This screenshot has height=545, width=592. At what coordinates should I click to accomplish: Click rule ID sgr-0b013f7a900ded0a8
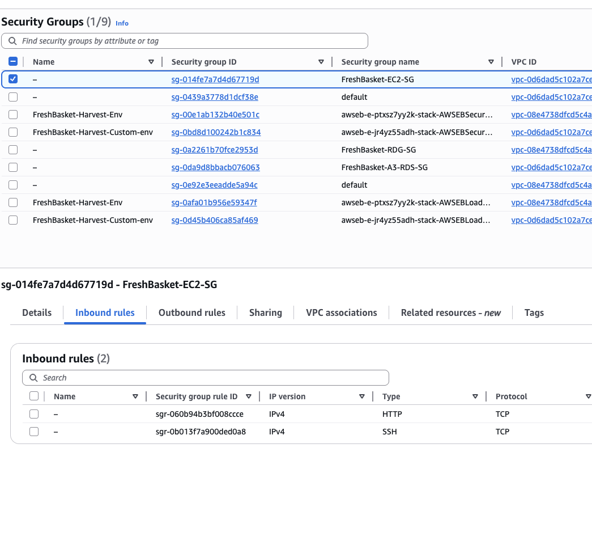(x=201, y=432)
